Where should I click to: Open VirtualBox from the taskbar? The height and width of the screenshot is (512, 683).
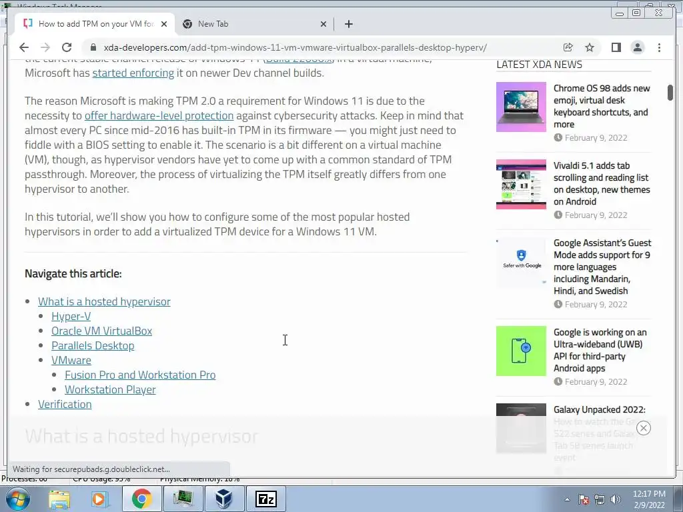pos(224,499)
